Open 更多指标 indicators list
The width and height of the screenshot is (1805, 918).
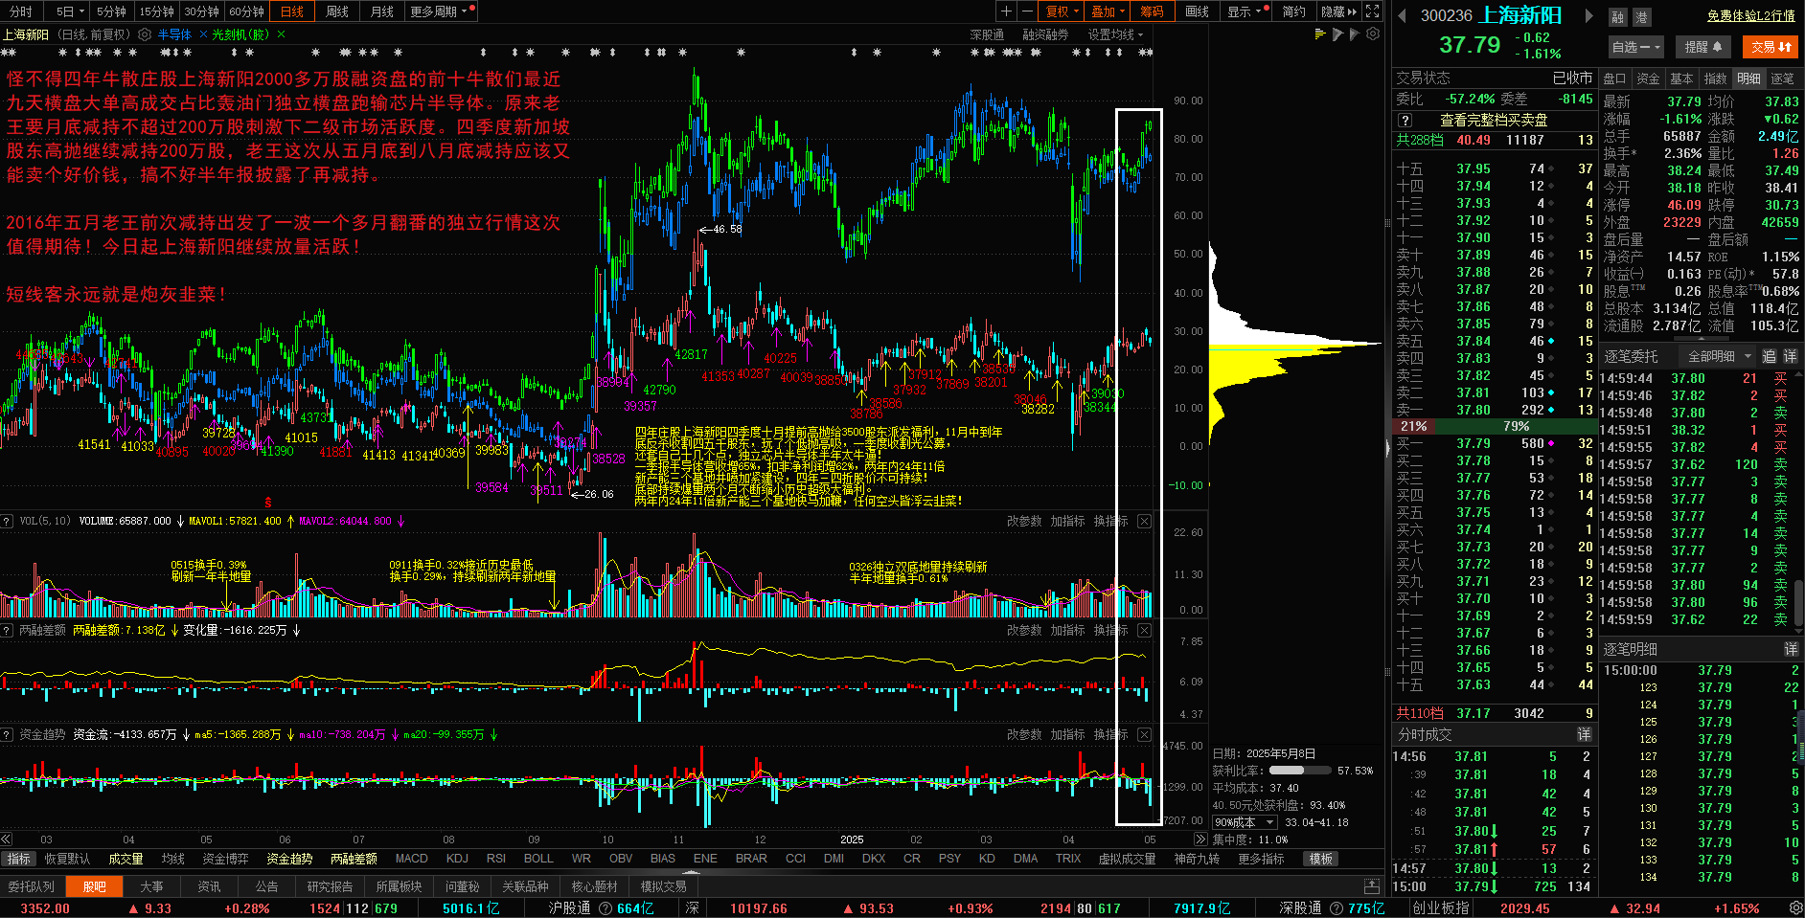(1261, 859)
